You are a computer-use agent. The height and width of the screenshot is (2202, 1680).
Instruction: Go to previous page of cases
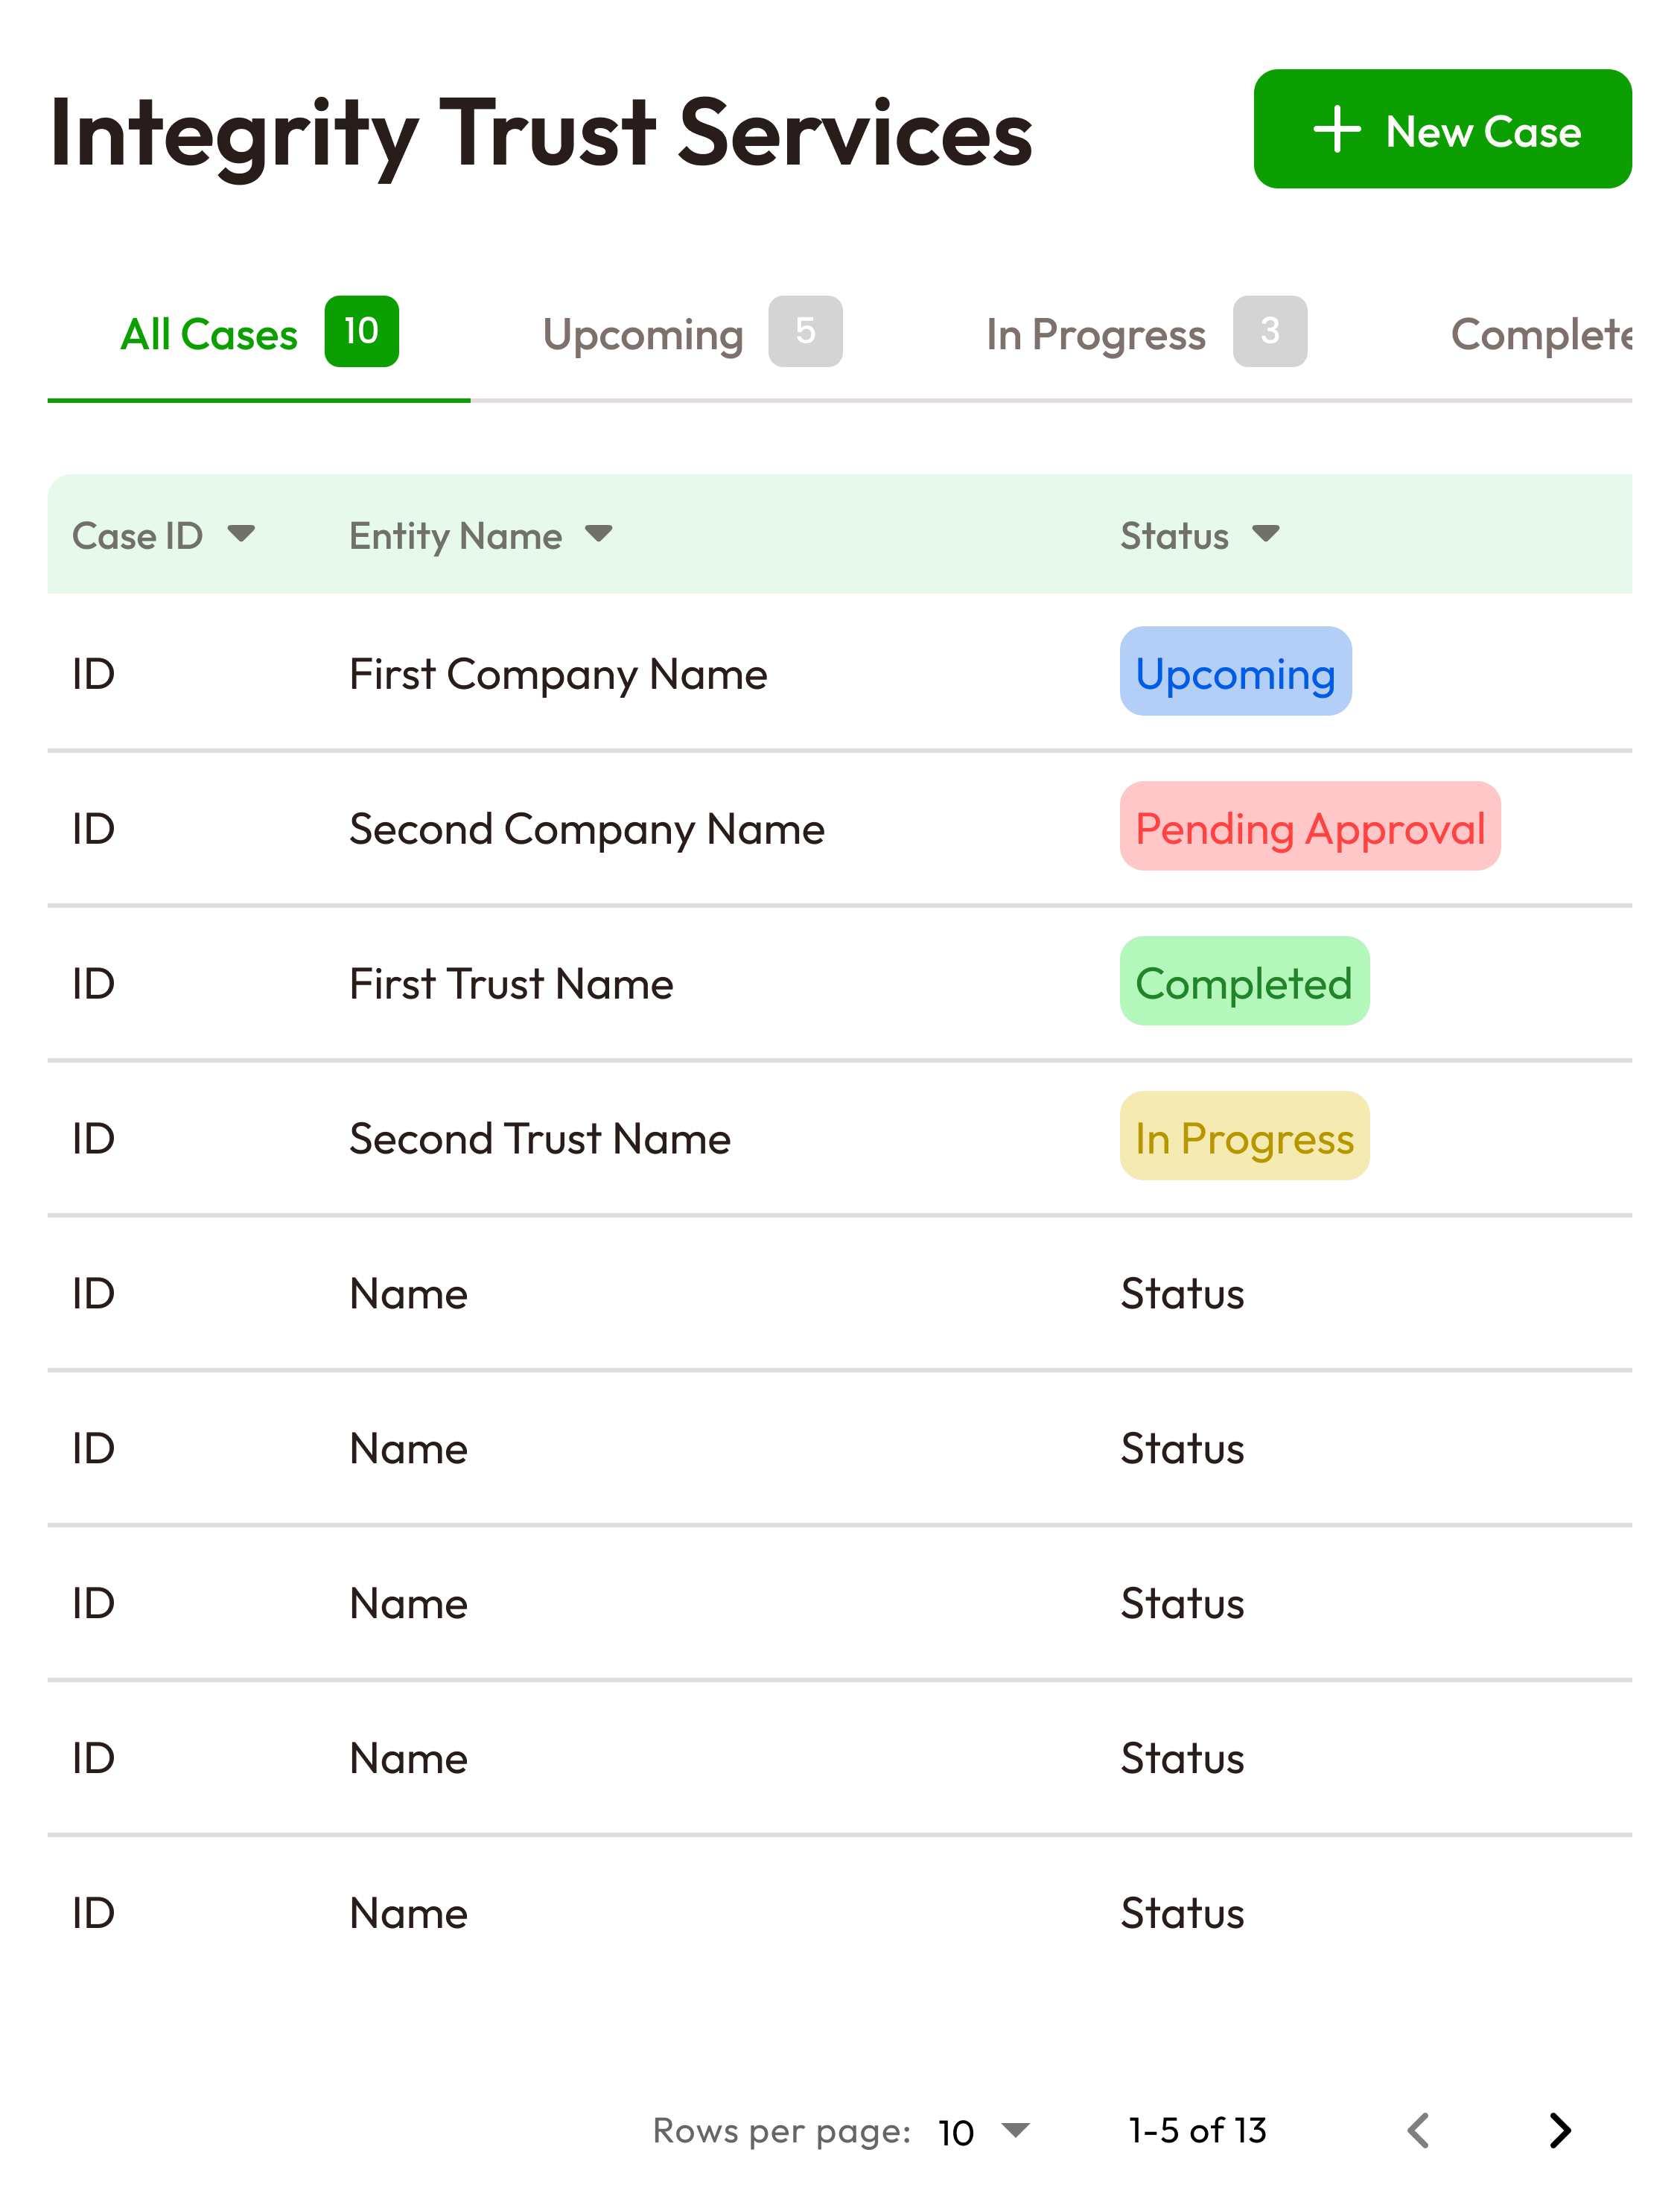pos(1418,2130)
